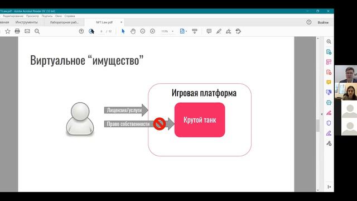Image resolution: width=357 pixels, height=201 pixels.
Task: Send file by email envelope icon
Action: tap(27, 31)
